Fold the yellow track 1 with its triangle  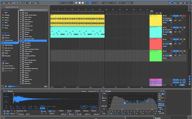point(151,16)
